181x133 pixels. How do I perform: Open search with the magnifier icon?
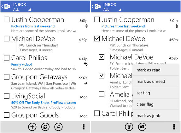(x=58, y=127)
